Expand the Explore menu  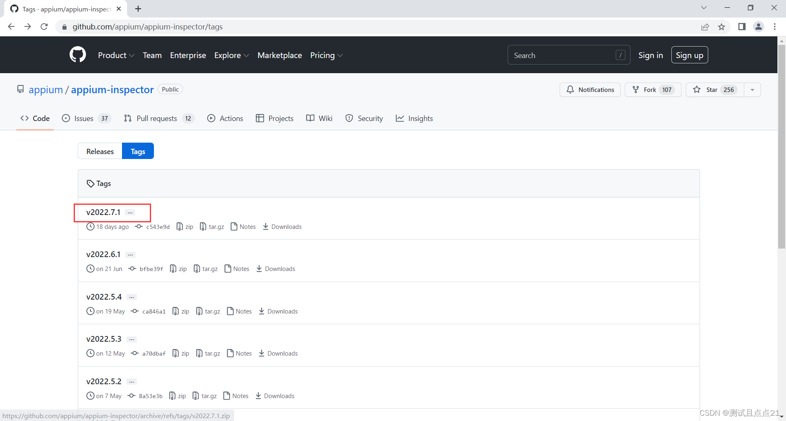231,55
